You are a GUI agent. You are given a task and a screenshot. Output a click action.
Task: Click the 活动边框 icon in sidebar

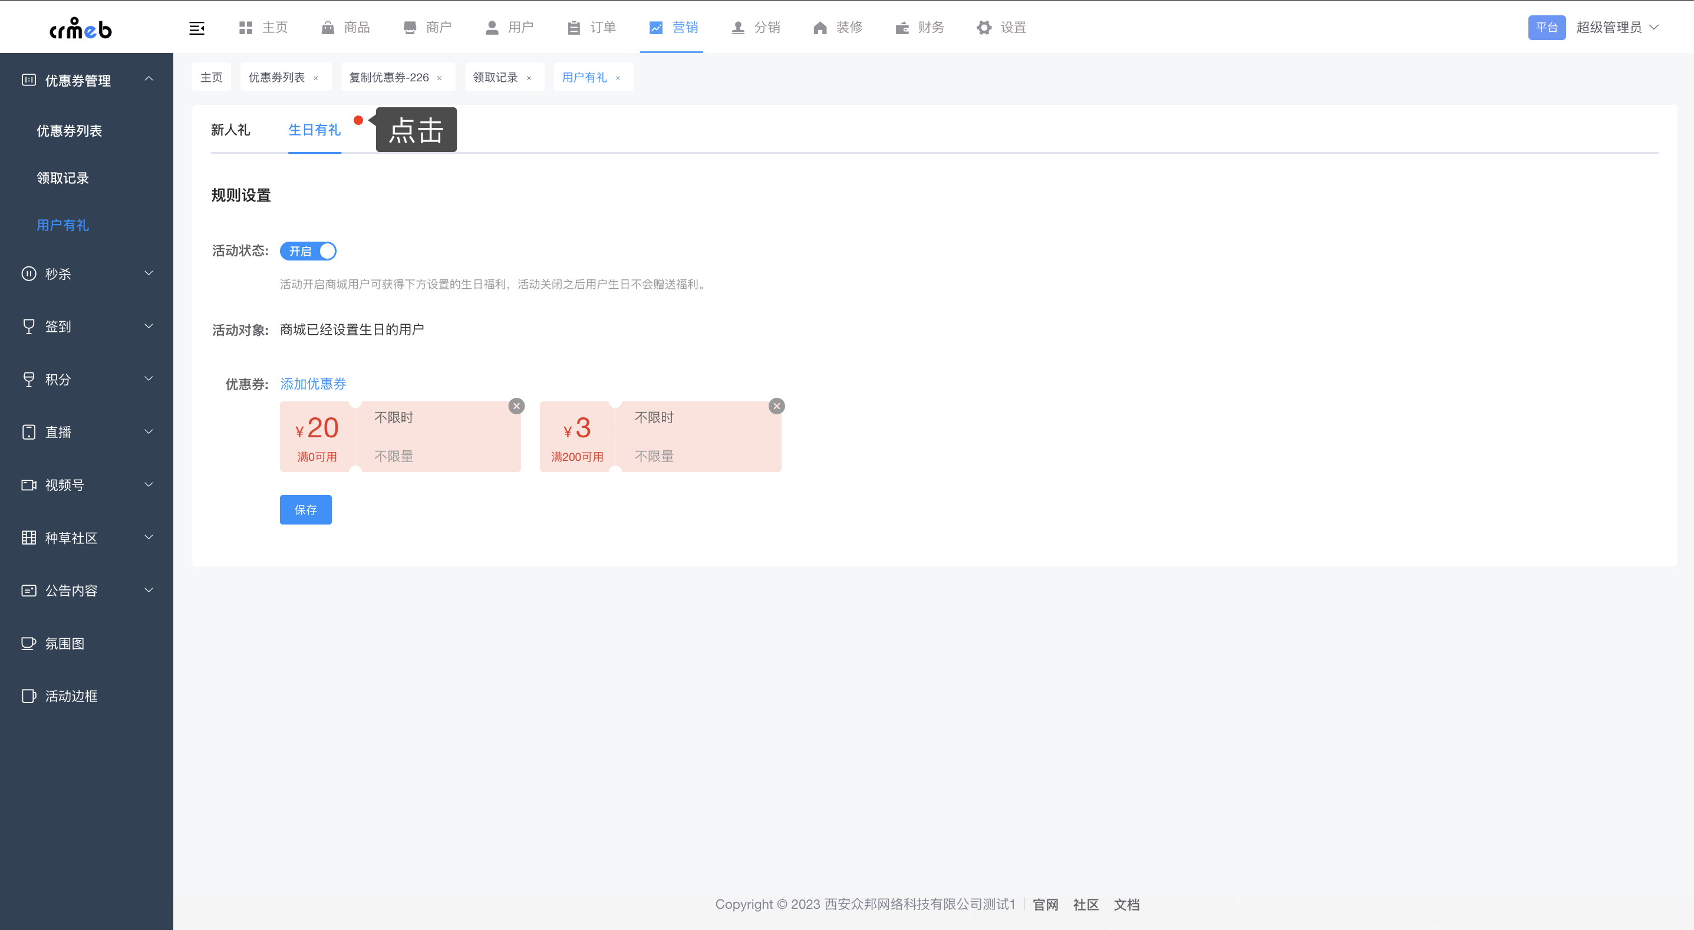point(29,696)
